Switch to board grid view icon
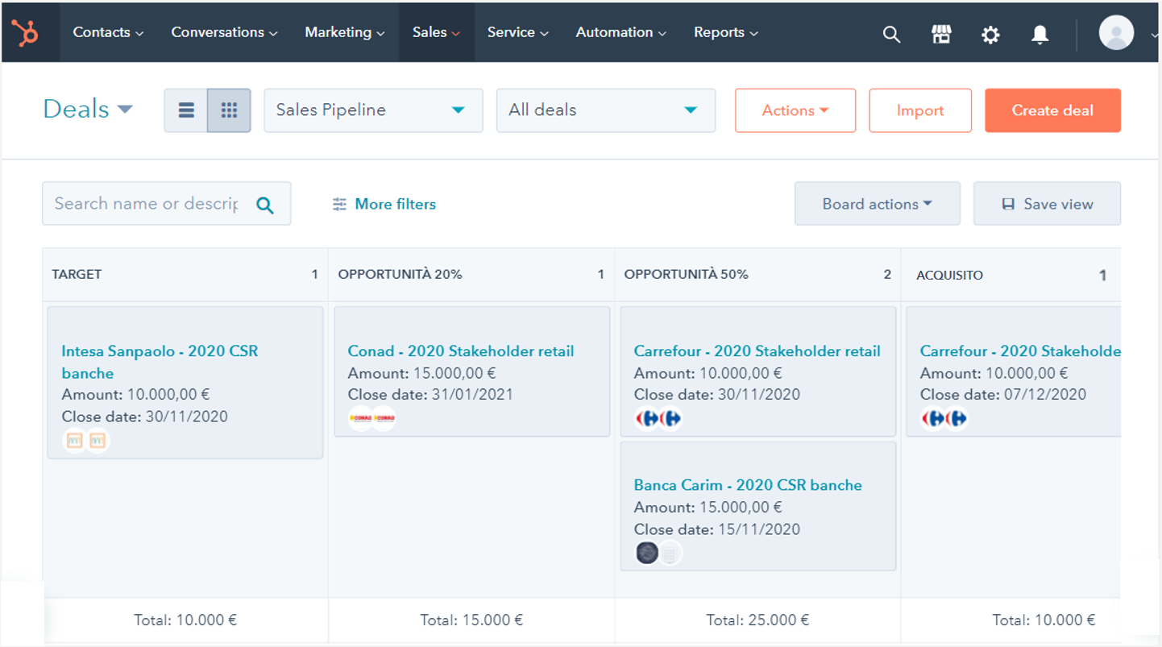 click(x=229, y=110)
